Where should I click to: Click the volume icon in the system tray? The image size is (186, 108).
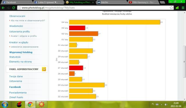[166, 105]
